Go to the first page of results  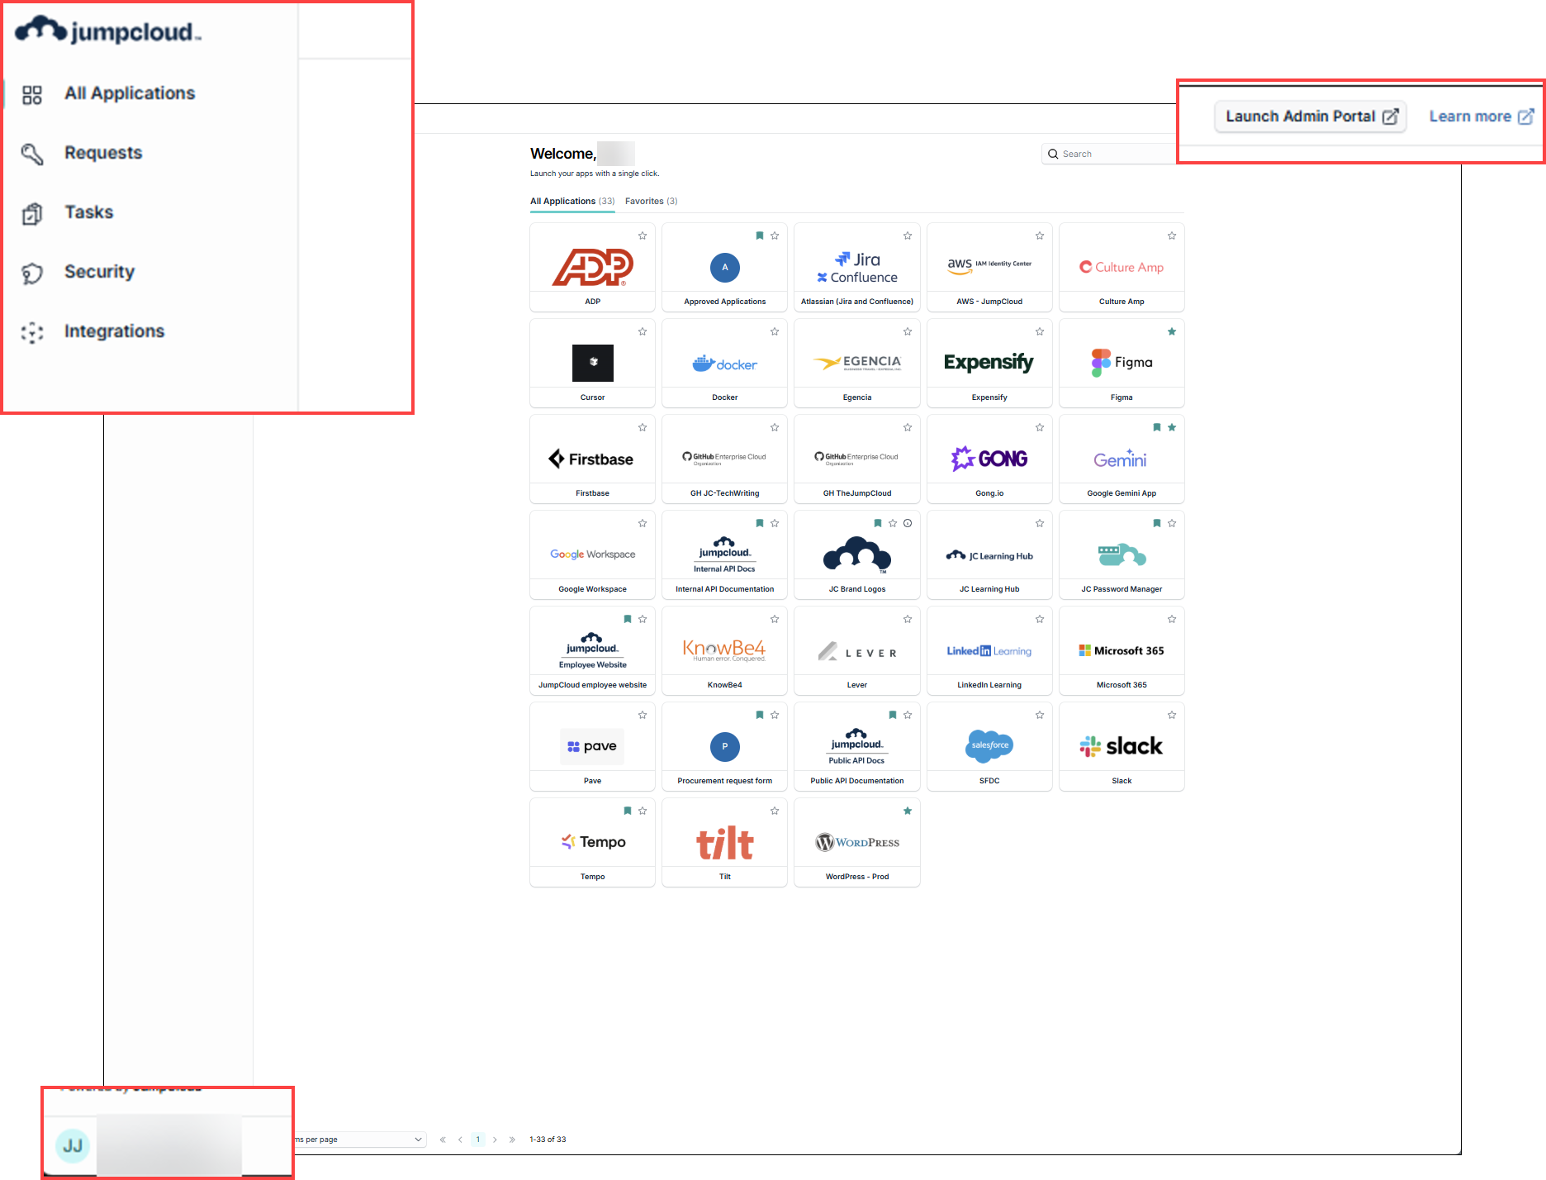[x=443, y=1140]
